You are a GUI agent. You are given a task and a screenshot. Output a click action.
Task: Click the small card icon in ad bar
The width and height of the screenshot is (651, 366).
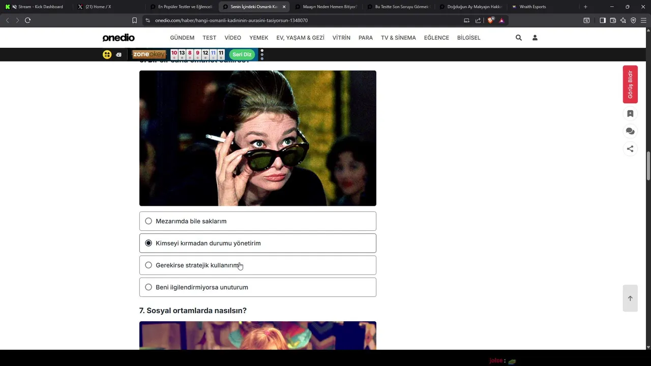click(x=119, y=54)
